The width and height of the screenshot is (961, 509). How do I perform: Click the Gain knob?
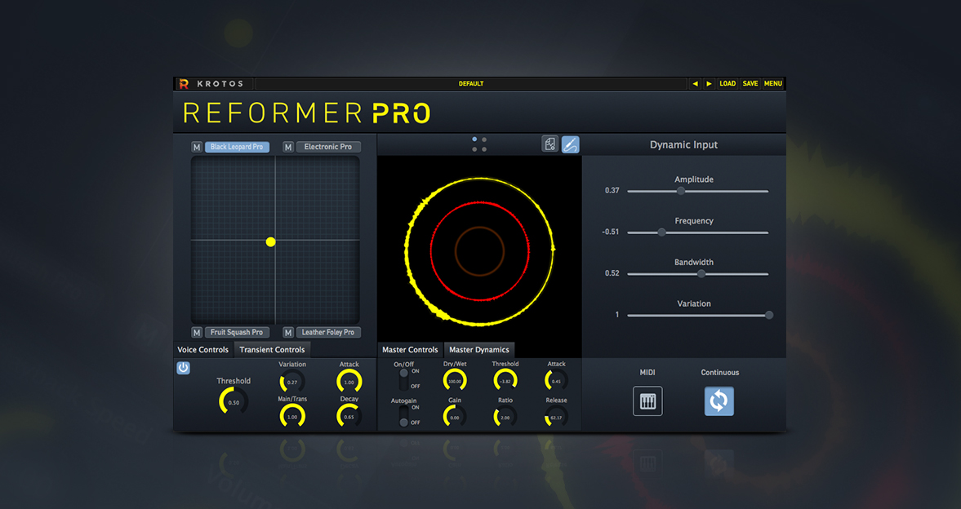tap(455, 417)
